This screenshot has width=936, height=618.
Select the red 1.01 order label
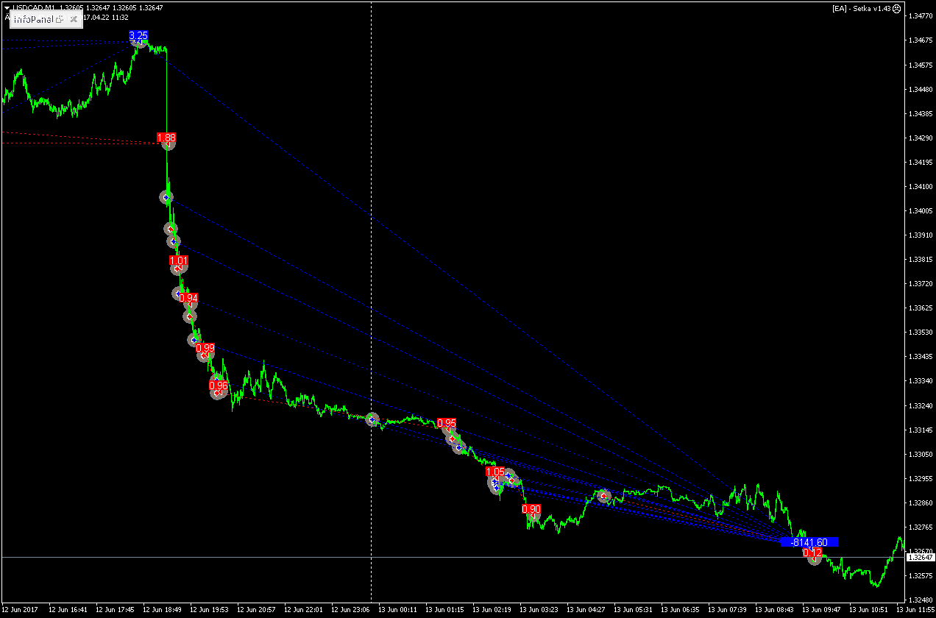[x=179, y=260]
